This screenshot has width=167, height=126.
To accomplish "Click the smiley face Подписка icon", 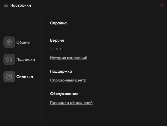I will tap(9, 59).
